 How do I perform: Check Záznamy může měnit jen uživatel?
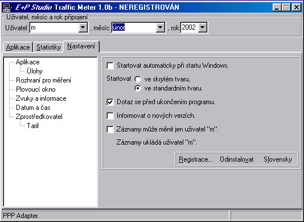pos(110,129)
